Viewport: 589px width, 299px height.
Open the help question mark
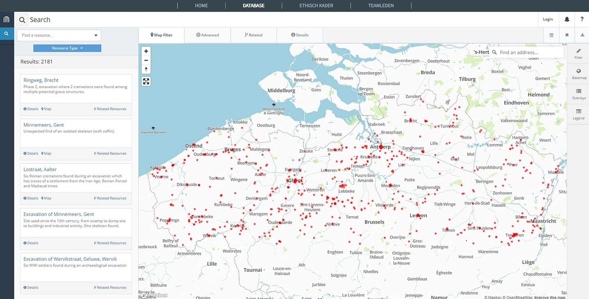(x=582, y=19)
